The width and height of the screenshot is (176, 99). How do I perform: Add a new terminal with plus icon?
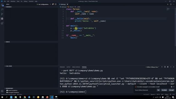click(162, 67)
